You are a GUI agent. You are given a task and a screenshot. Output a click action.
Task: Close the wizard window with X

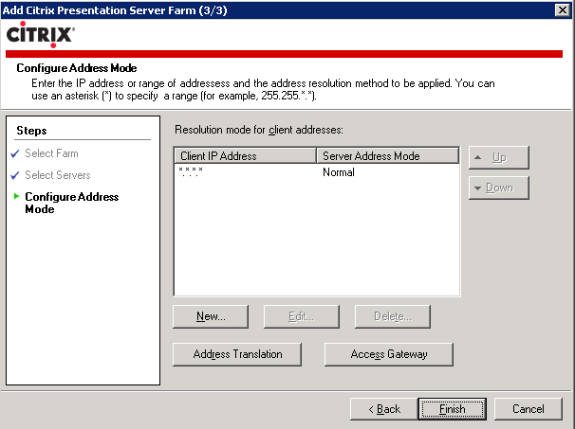(x=562, y=9)
